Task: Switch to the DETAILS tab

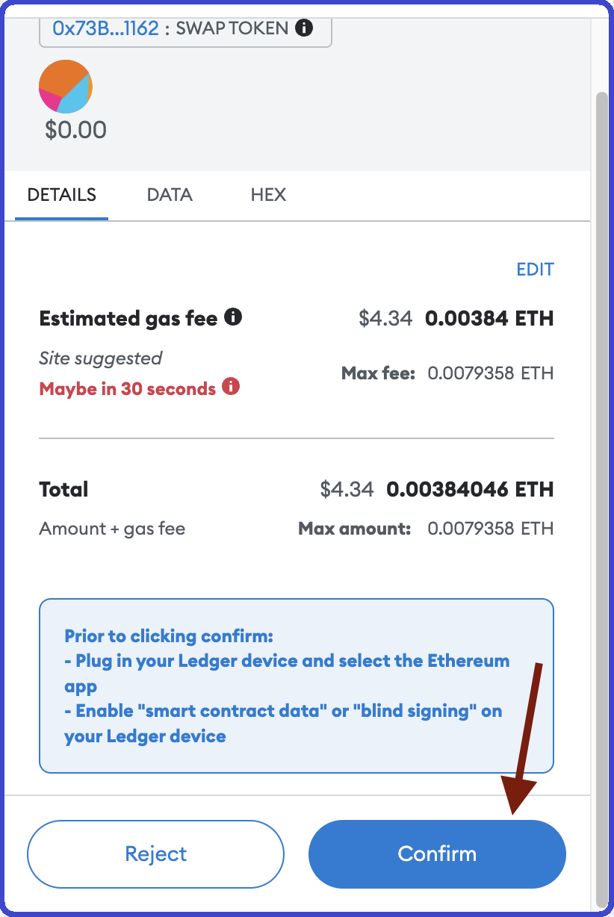Action: (61, 195)
